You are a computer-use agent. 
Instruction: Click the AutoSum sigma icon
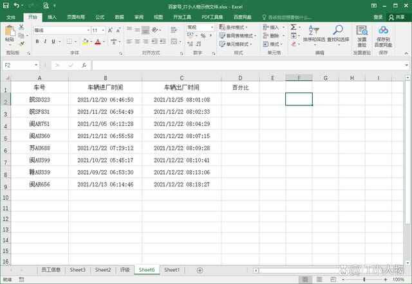tap(294, 28)
